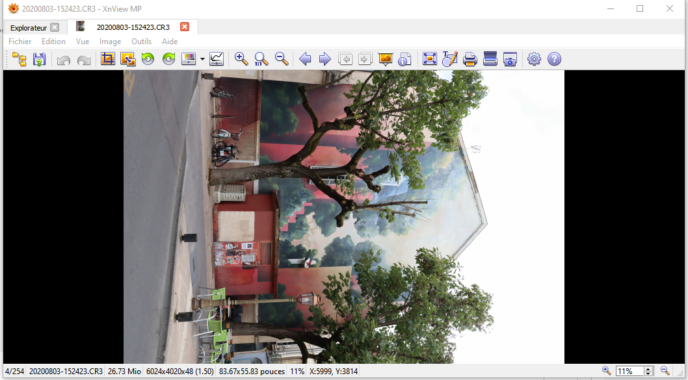Set zoom to 1:1 actual size
The width and height of the screenshot is (688, 380).
(261, 58)
